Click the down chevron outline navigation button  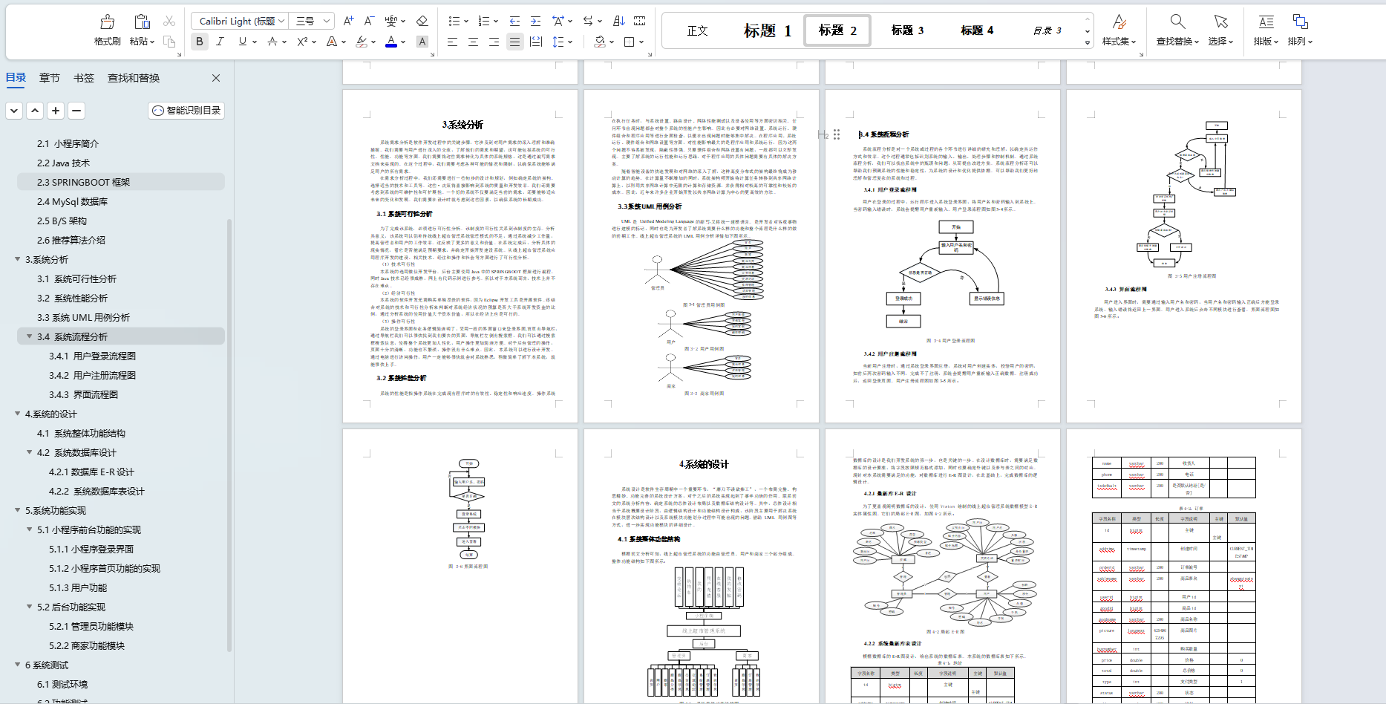coord(14,111)
